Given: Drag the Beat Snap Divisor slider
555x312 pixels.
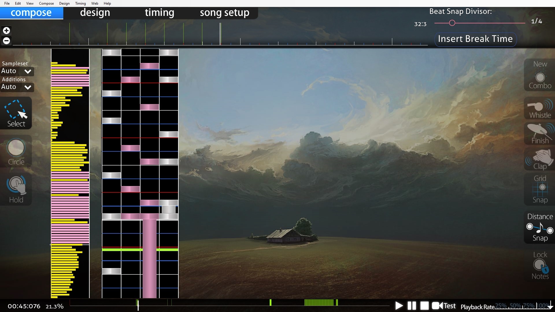Looking at the screenshot, I should click(x=452, y=23).
